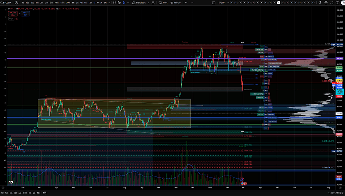Switch chart to 6h interval
This screenshot has width=345, height=196.
pyautogui.click(x=86, y=3)
